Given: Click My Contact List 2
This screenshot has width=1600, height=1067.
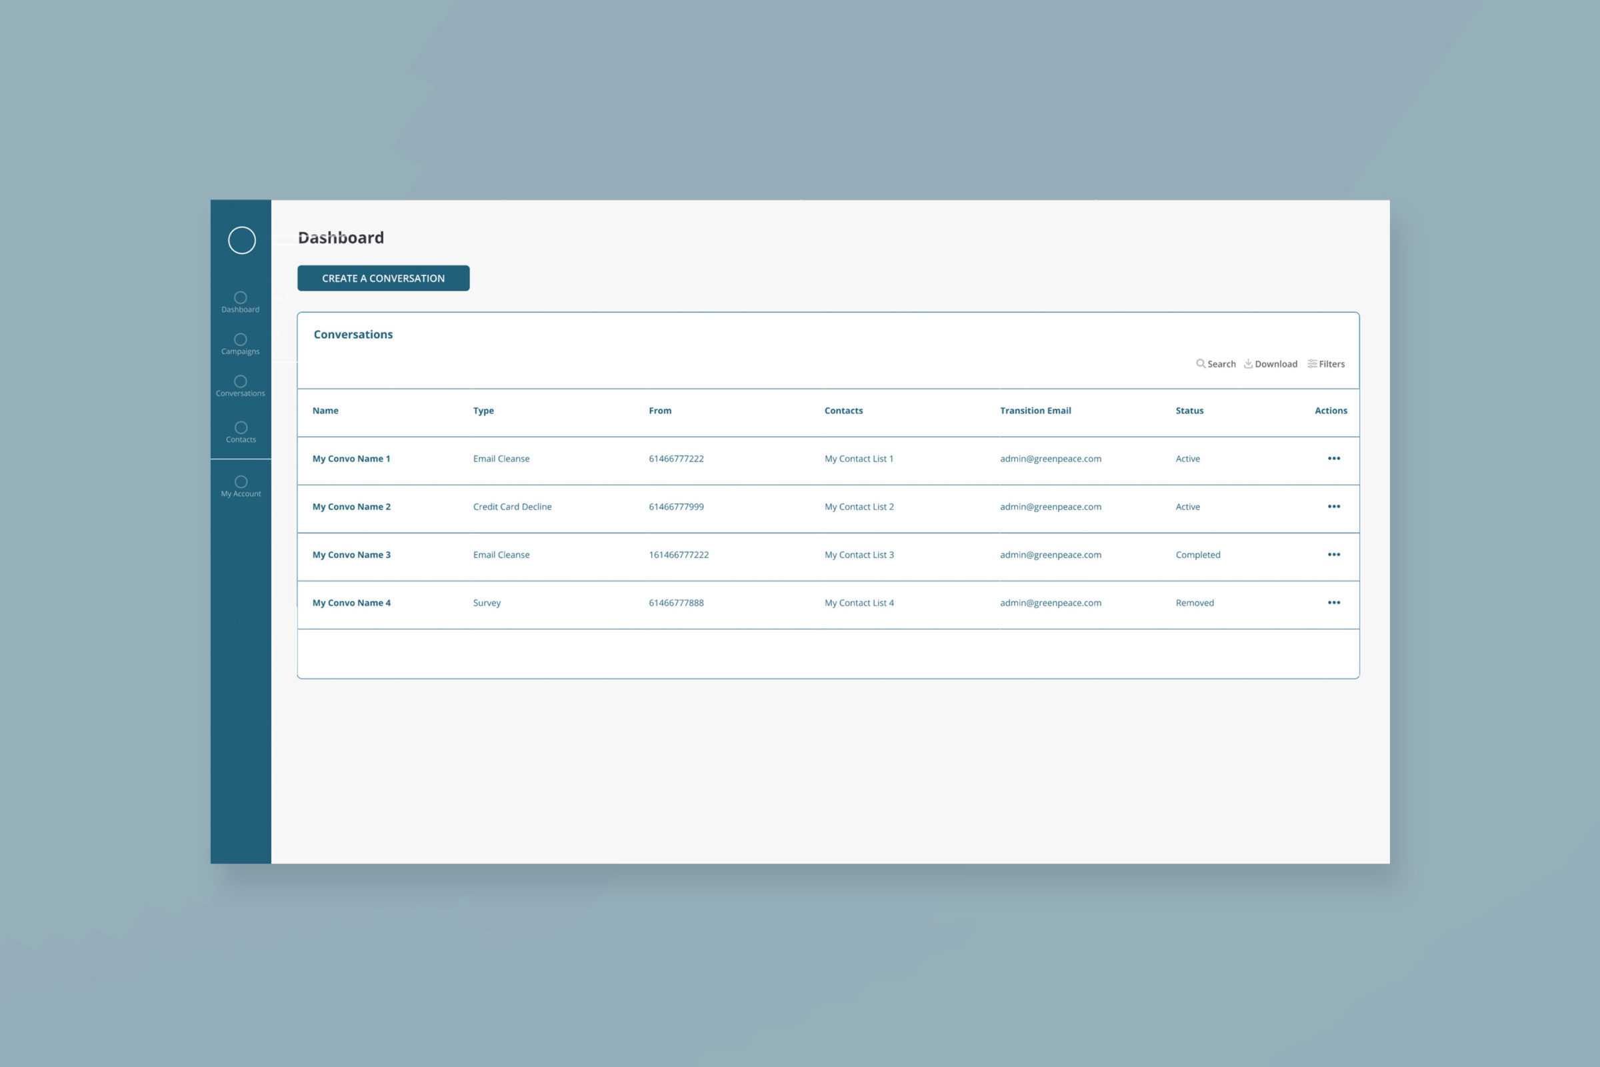Looking at the screenshot, I should (x=859, y=507).
